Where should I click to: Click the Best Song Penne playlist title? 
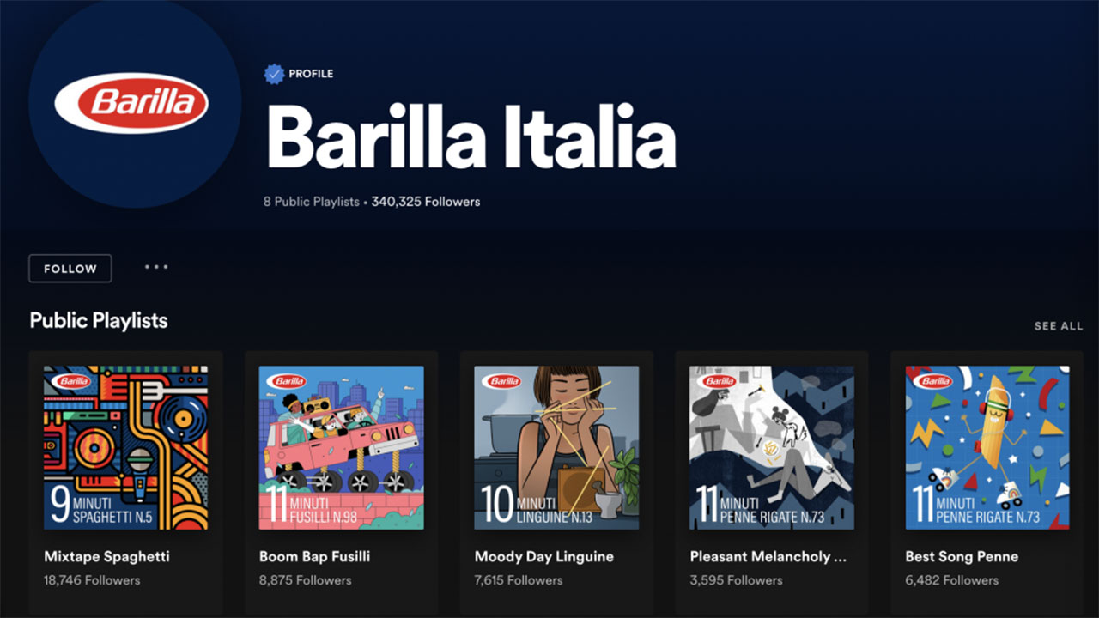point(962,556)
